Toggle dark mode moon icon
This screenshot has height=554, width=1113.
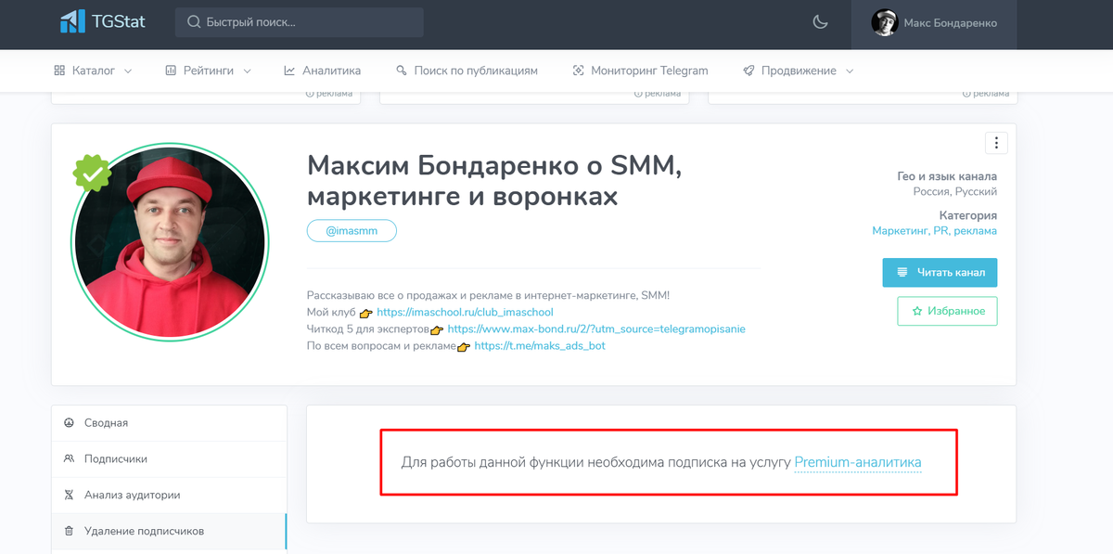coord(820,22)
